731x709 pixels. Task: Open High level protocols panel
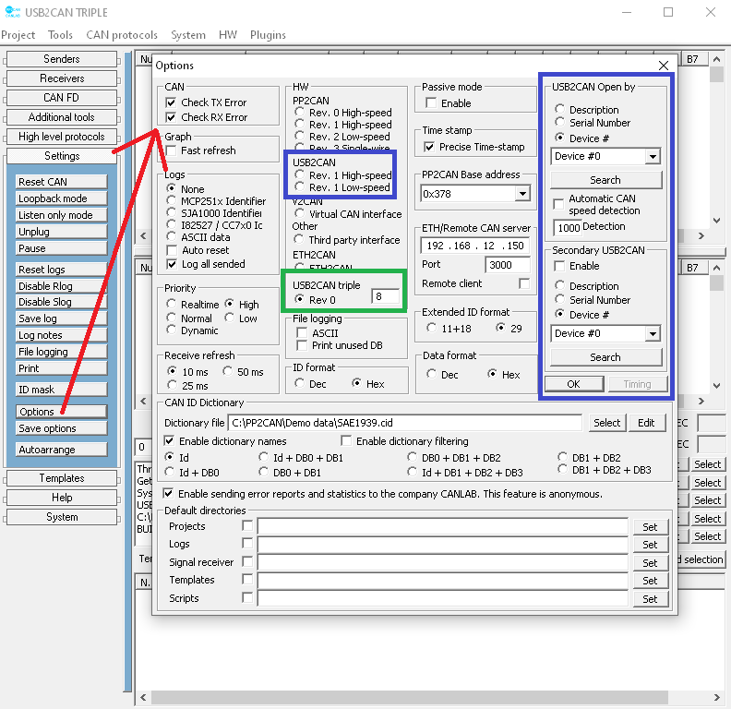pyautogui.click(x=62, y=137)
